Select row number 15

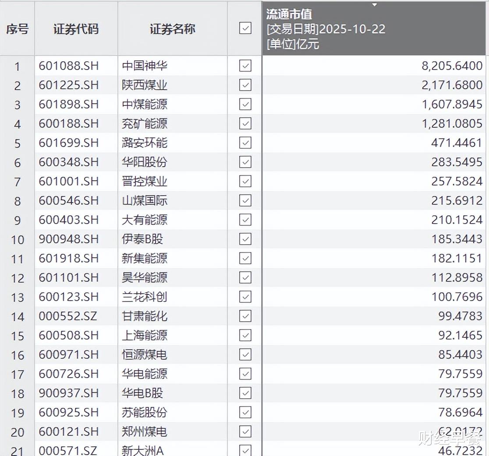pyautogui.click(x=17, y=336)
